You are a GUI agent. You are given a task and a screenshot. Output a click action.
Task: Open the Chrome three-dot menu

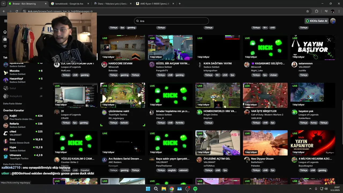pos(339,11)
